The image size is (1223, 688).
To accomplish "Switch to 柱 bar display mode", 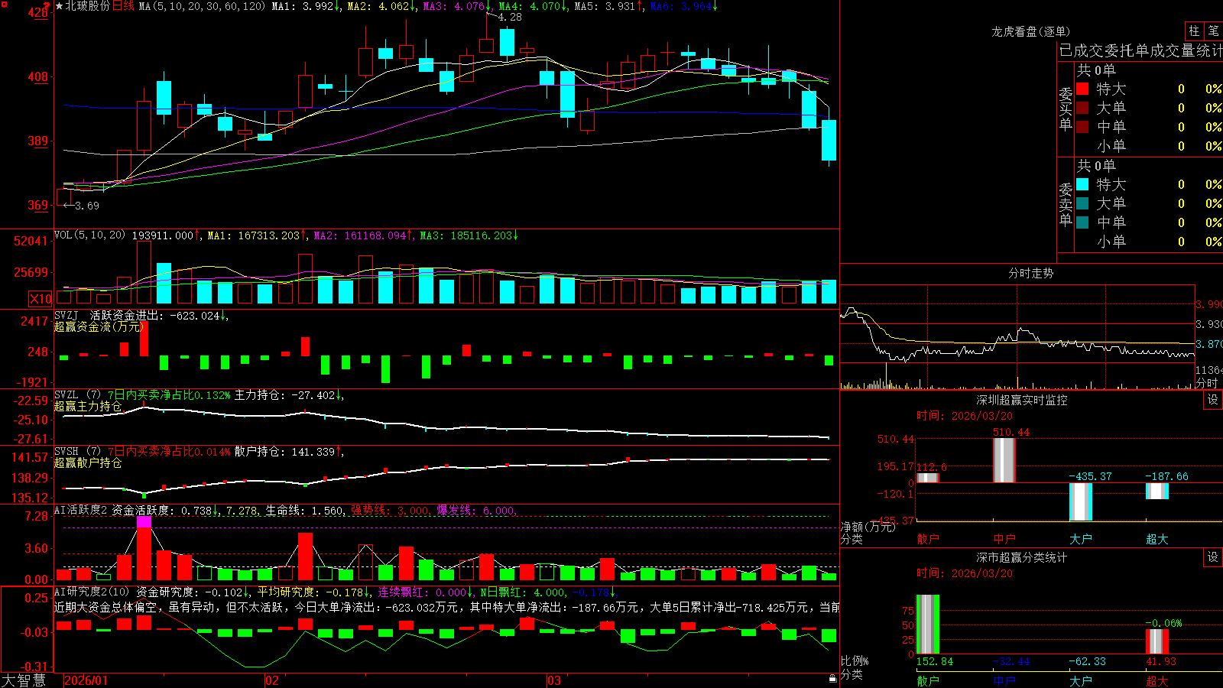I will coord(1194,31).
